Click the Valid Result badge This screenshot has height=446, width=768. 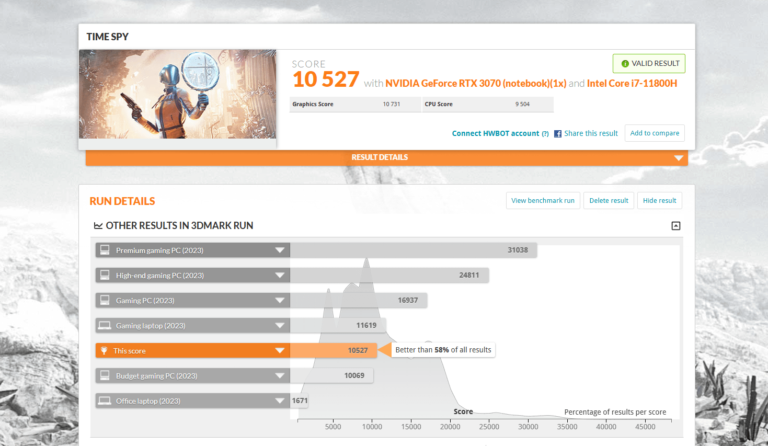point(649,64)
